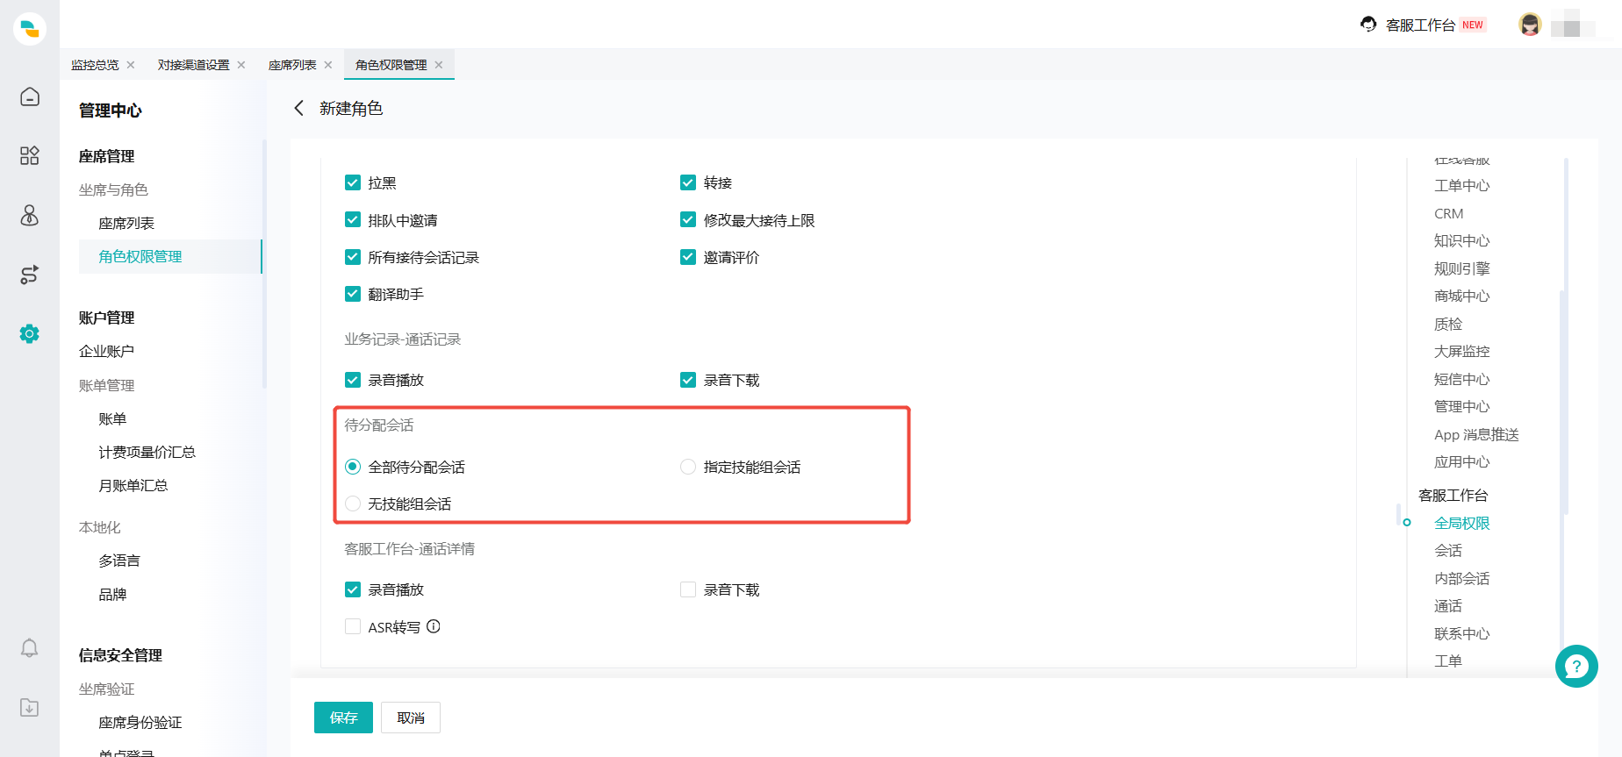Click the back arrow beside 新建角色
The image size is (1622, 757).
pyautogui.click(x=299, y=108)
